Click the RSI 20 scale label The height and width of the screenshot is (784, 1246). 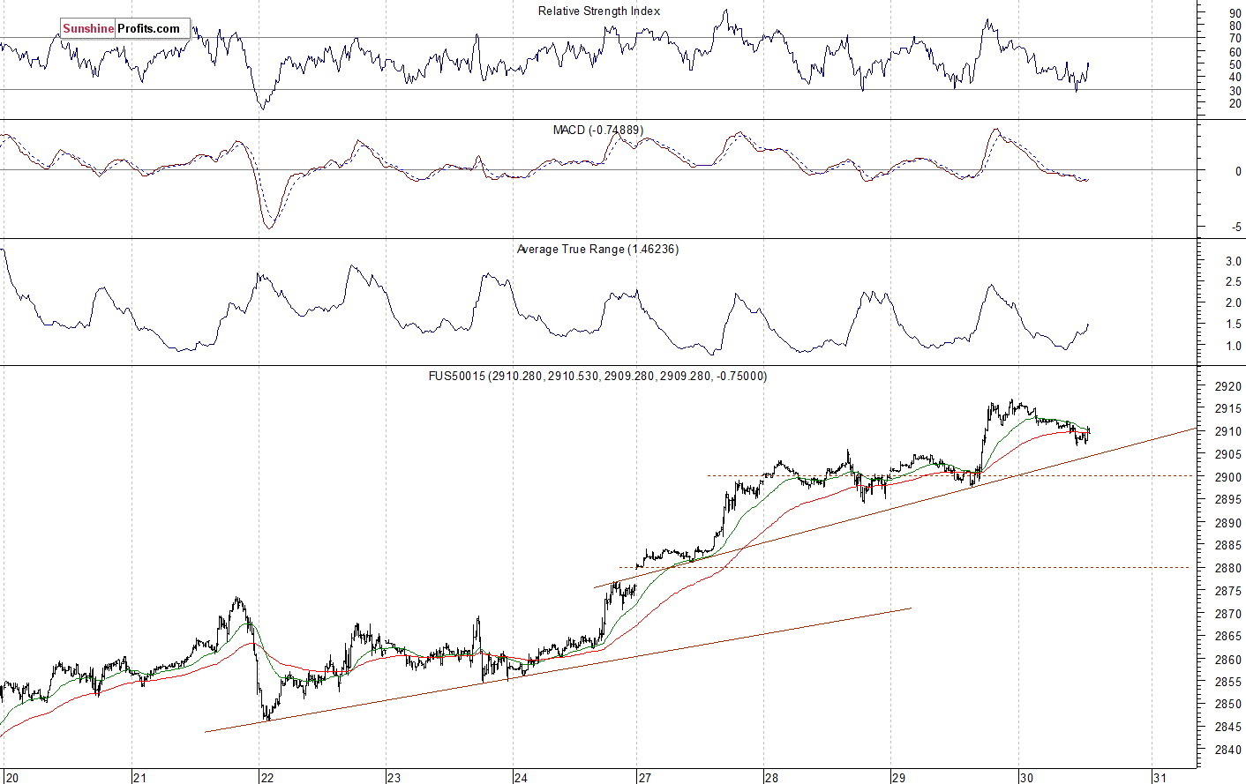1235,104
